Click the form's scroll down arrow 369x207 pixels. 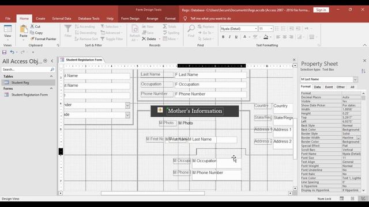point(295,188)
